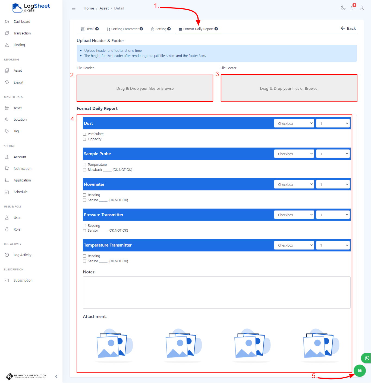This screenshot has width=371, height=383.
Task: Open the Notification settings
Action: click(x=22, y=168)
